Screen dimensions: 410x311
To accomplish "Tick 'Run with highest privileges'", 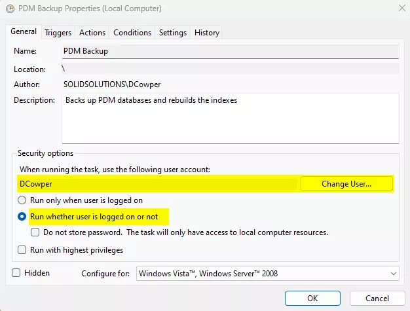I will click(x=22, y=250).
